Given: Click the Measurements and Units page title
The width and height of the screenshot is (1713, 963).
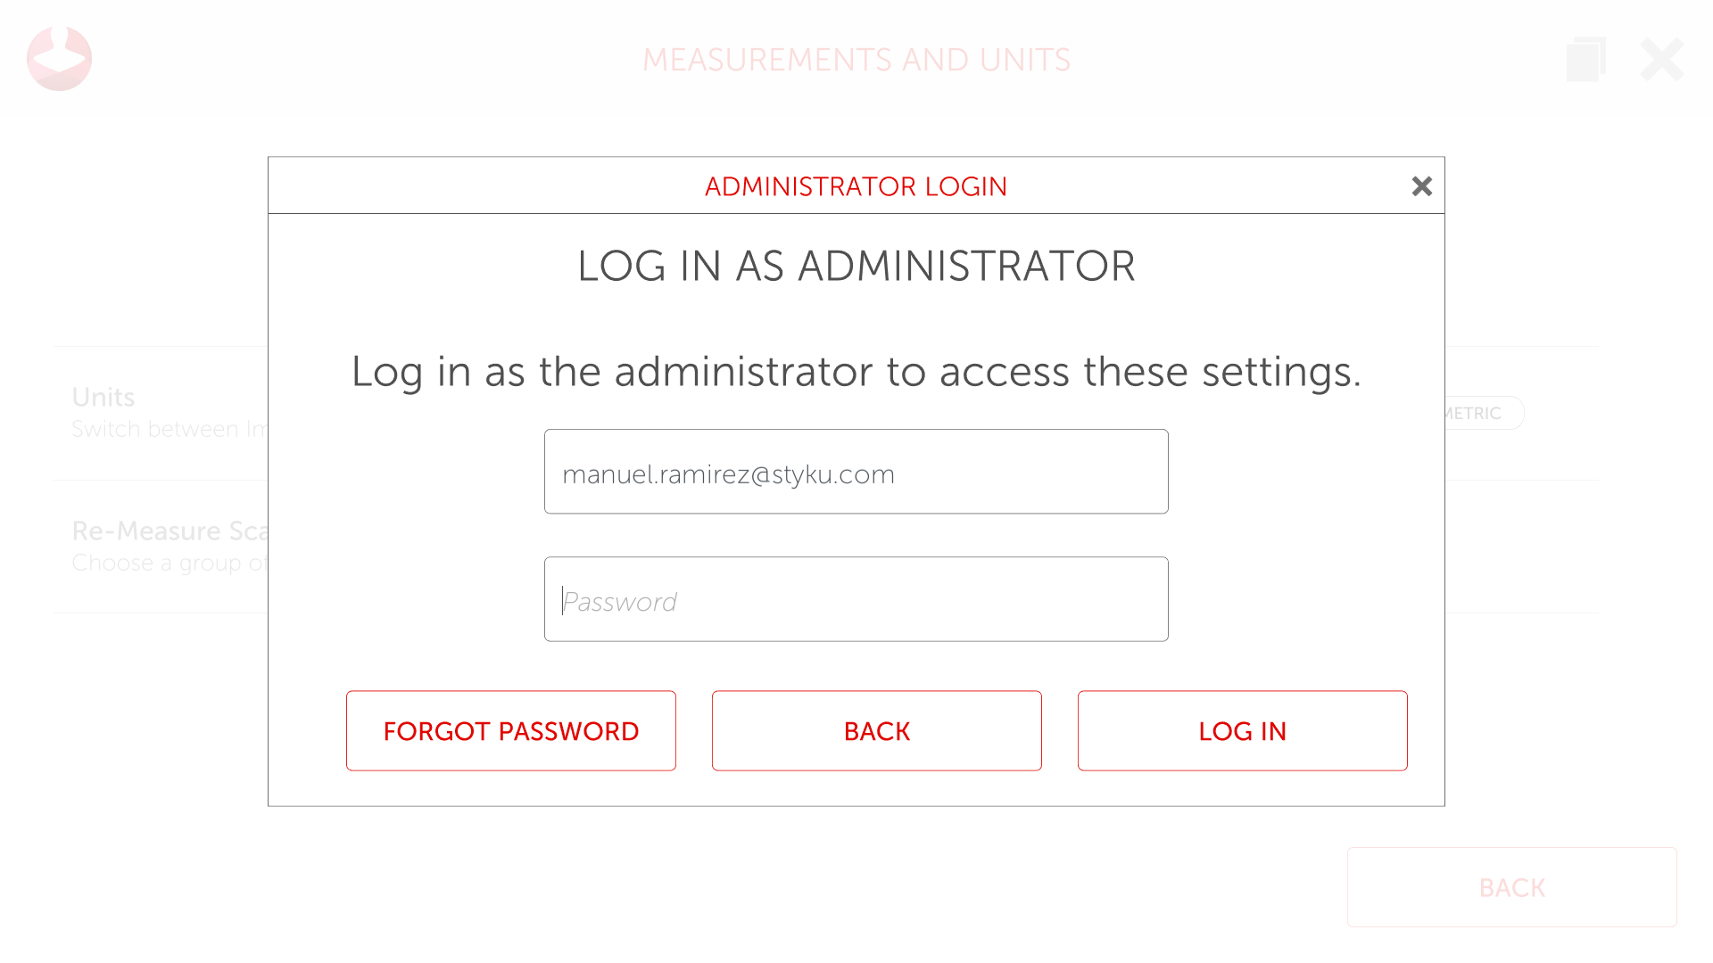Looking at the screenshot, I should click(x=856, y=60).
